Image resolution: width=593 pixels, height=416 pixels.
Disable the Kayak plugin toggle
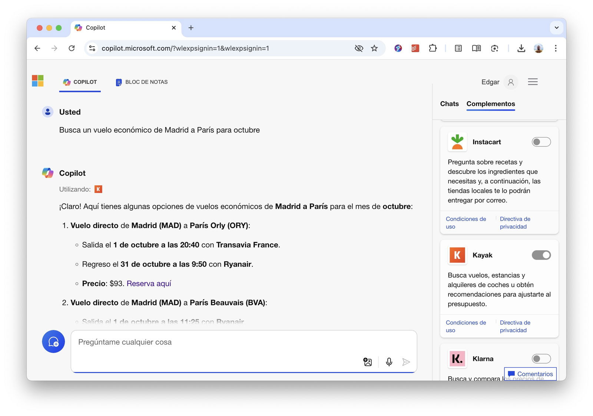(x=541, y=255)
